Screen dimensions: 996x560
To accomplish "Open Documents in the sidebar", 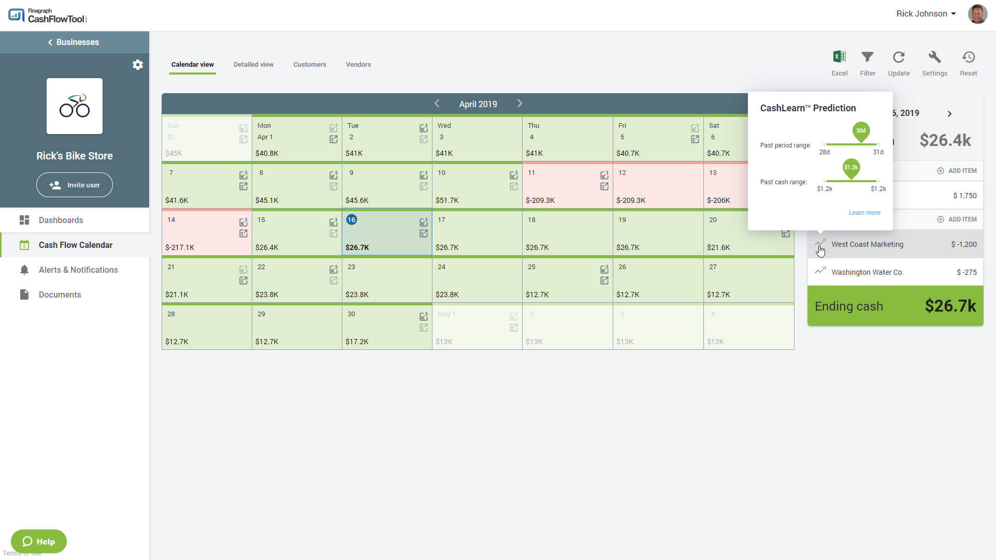I will click(x=75, y=294).
